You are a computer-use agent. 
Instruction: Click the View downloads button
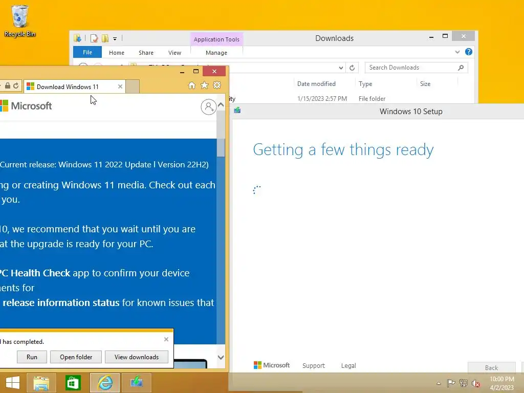click(137, 357)
